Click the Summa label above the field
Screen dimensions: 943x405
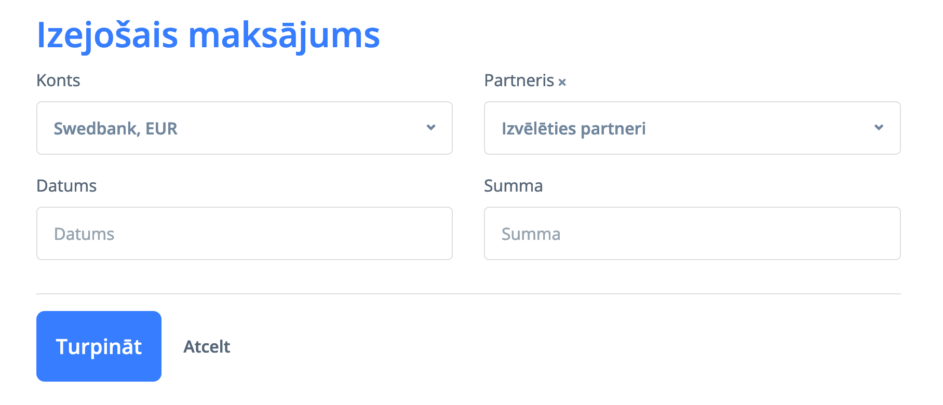point(513,186)
